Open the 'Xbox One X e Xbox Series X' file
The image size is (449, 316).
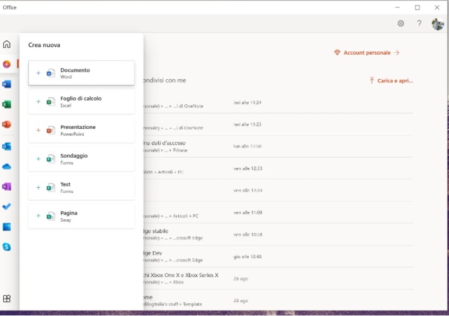278,278
